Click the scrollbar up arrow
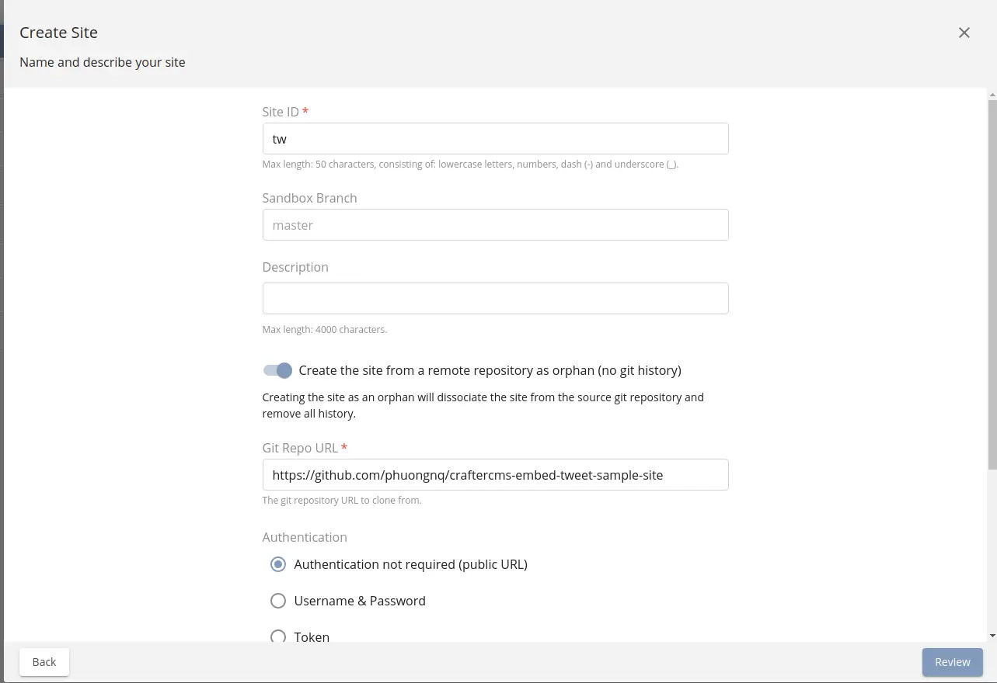This screenshot has height=683, width=997. pos(992,95)
